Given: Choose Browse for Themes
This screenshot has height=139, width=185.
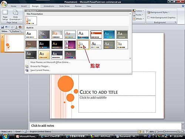Looking at the screenshot, I should click(x=40, y=66).
